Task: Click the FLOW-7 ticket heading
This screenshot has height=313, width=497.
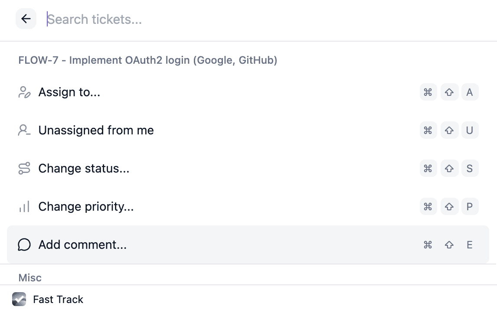Action: coord(147,60)
